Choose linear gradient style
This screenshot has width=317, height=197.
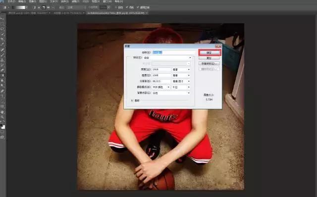tap(34, 7)
